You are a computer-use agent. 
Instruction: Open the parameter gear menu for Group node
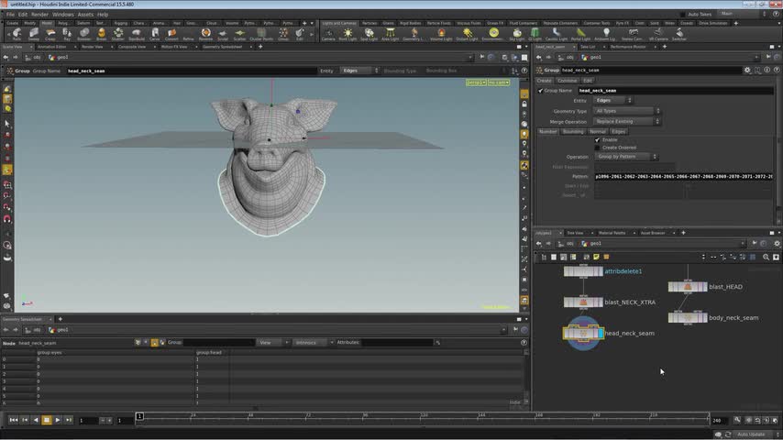(x=747, y=70)
